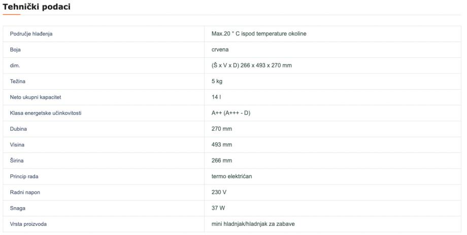Click the Max.20 ° C cooling value

point(258,34)
